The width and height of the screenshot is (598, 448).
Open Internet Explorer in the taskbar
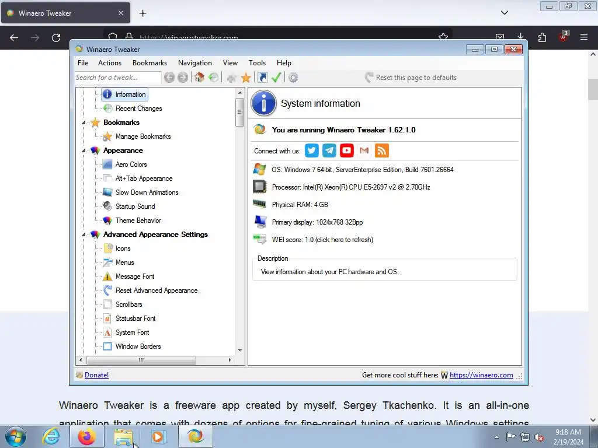[x=51, y=436]
